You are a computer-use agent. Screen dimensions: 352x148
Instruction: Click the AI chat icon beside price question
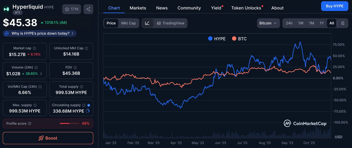point(7,33)
